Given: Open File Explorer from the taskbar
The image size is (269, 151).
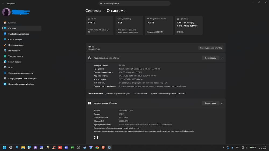Looking at the screenshot, I should (23, 148).
